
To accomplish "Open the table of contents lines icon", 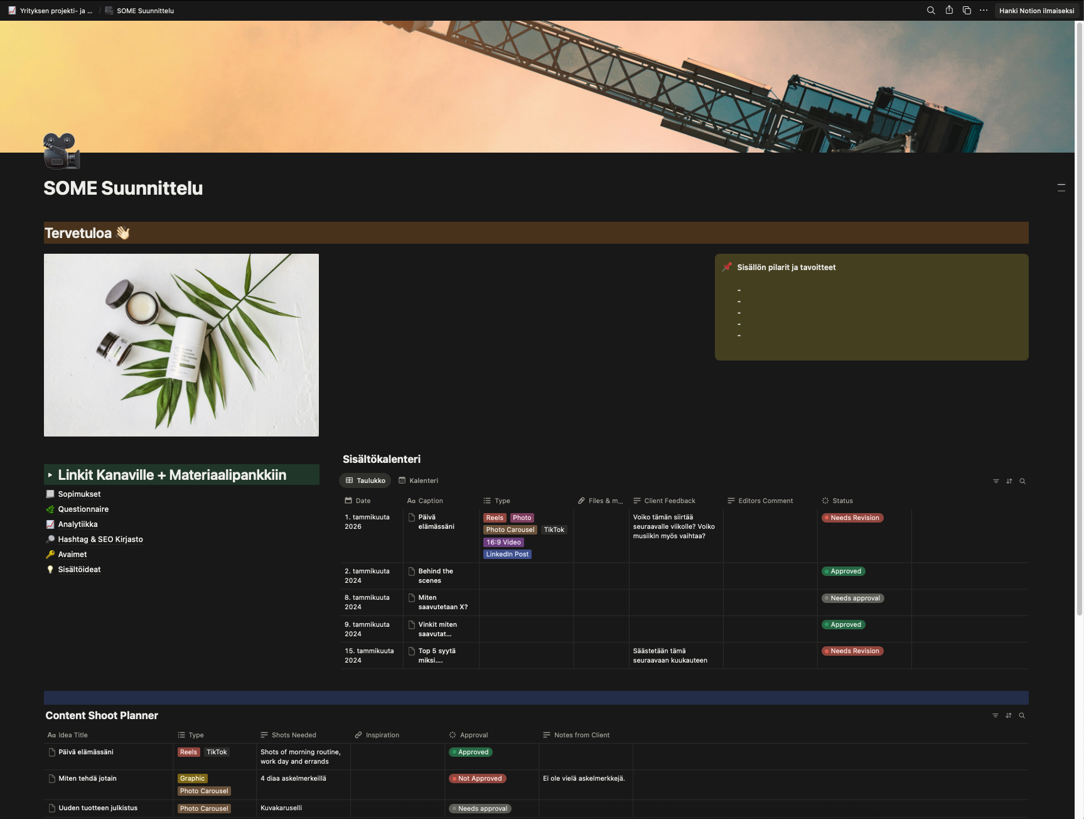I will 1061,188.
